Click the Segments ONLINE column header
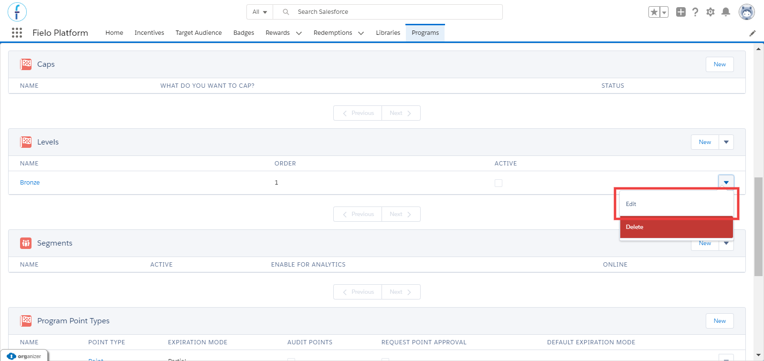The image size is (764, 361). tap(615, 265)
